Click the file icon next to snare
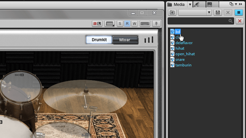Image resolution: width=246 pixels, height=138 pixels. point(172,60)
